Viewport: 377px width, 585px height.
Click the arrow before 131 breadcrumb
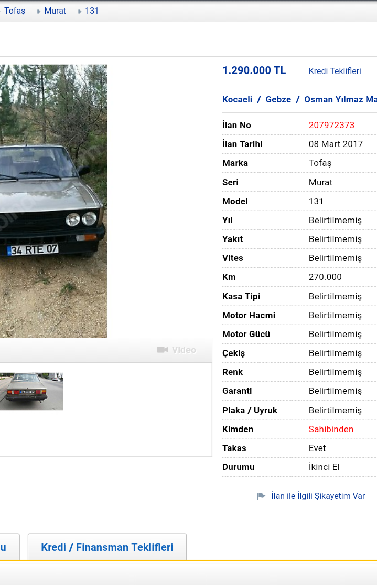(79, 12)
